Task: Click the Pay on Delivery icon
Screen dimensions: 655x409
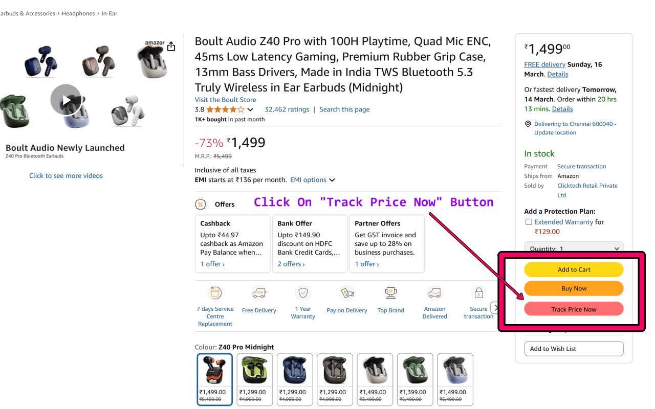Action: tap(347, 293)
